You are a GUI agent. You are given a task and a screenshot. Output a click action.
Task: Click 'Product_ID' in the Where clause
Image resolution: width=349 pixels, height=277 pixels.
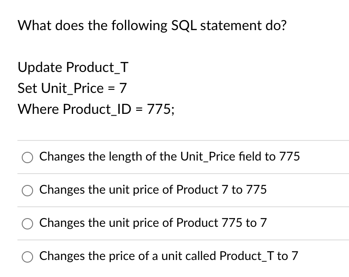[97, 109]
